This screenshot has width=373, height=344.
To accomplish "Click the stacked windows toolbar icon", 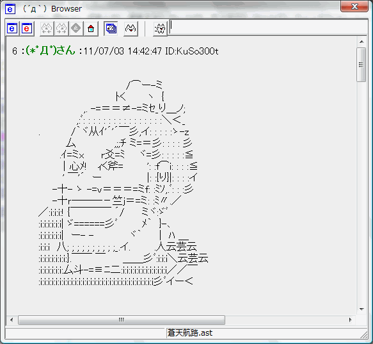I will click(x=111, y=29).
